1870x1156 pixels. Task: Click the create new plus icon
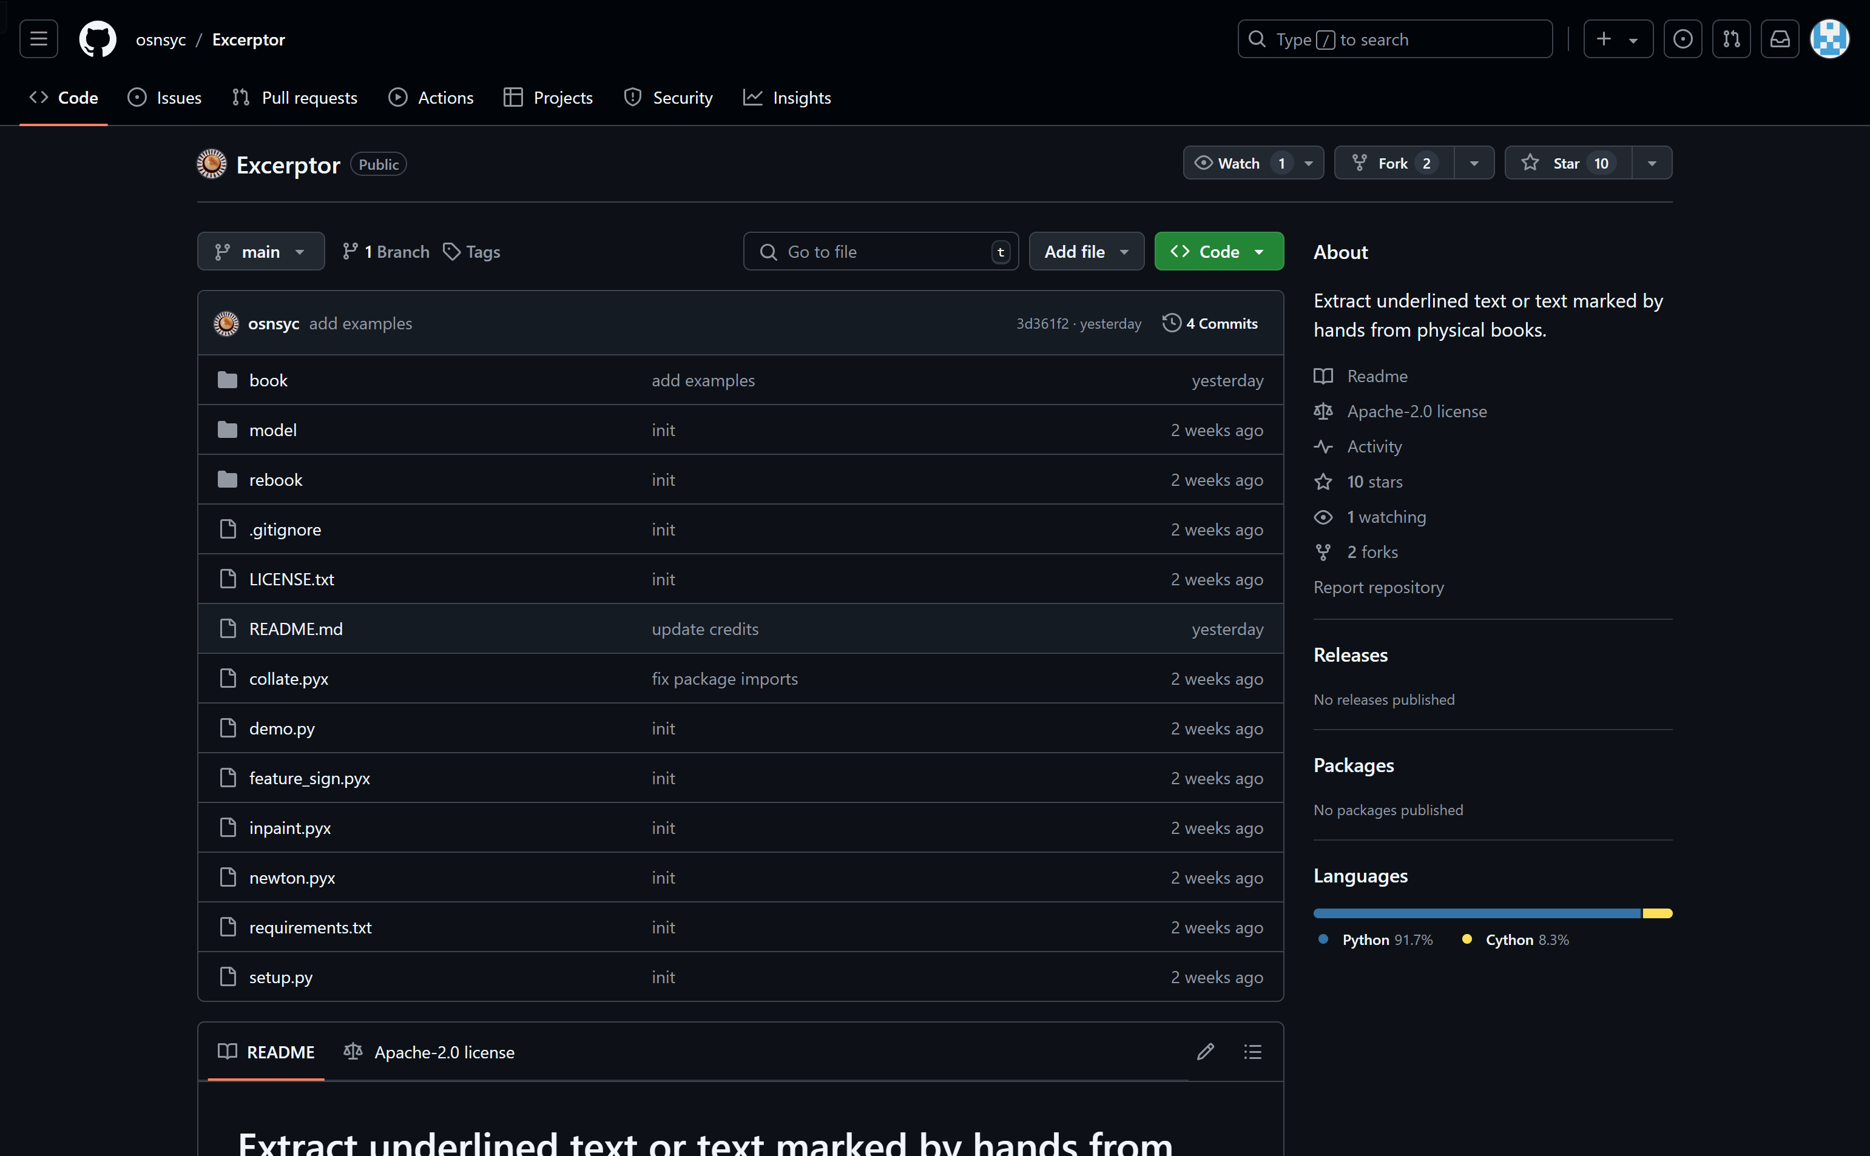click(x=1604, y=39)
